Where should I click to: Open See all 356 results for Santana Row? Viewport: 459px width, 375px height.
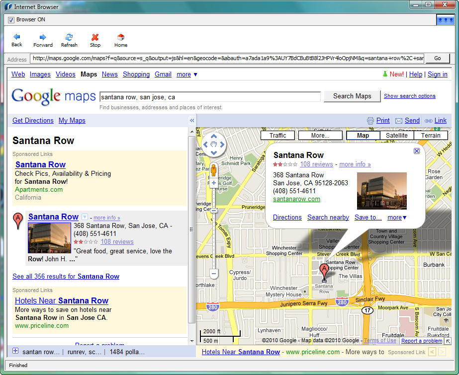coord(66,276)
